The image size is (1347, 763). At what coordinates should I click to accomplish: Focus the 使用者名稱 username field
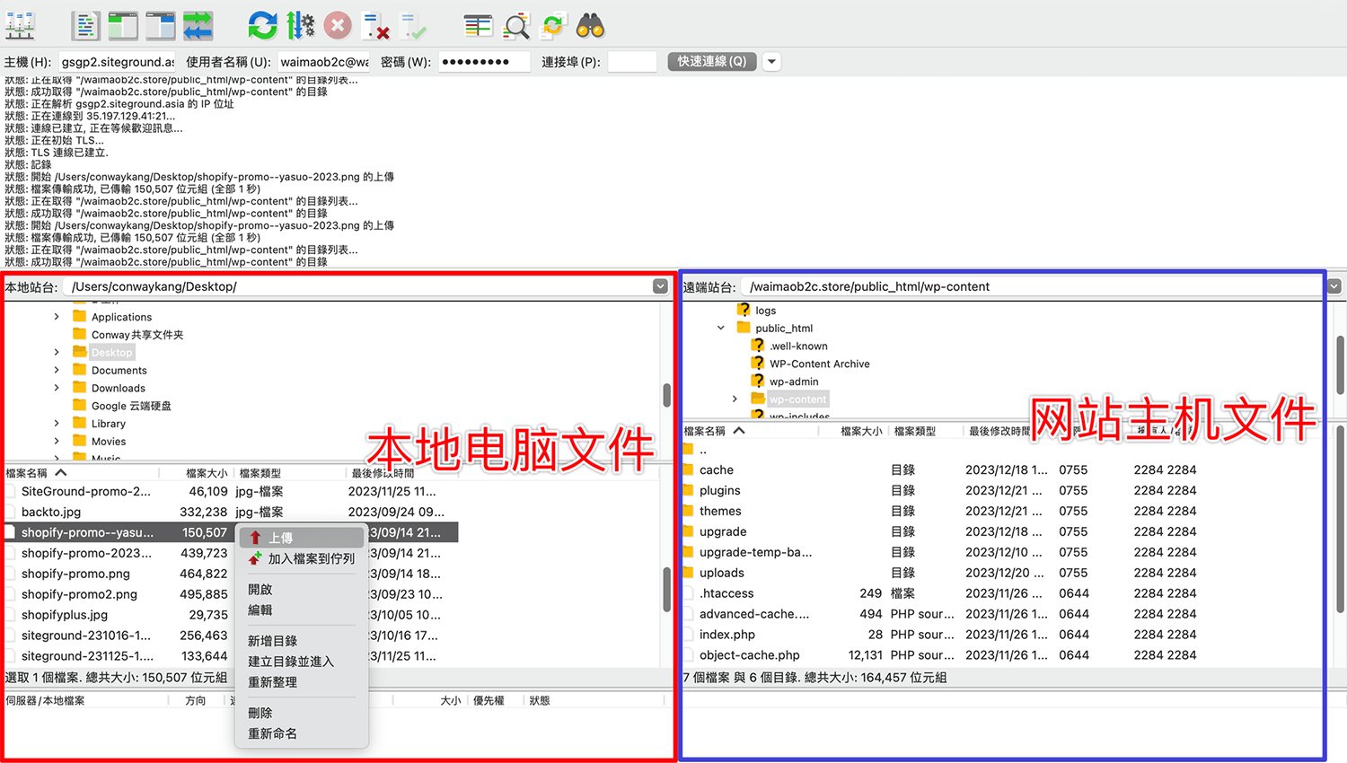pos(324,62)
